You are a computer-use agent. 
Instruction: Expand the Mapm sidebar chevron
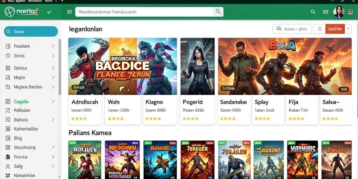[53, 77]
